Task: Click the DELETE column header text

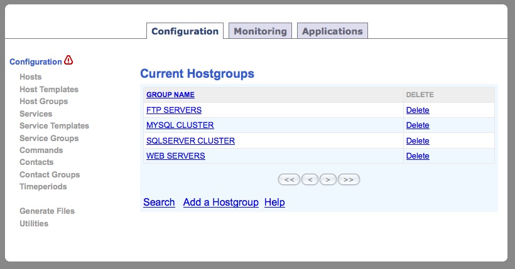Action: point(420,95)
